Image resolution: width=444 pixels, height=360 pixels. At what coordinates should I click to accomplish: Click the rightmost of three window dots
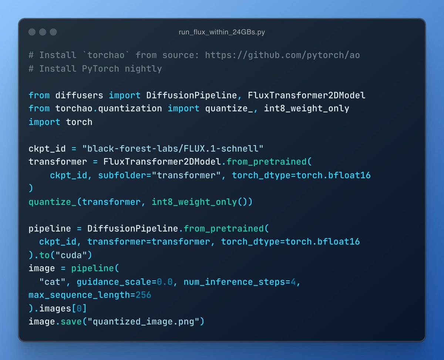(53, 32)
